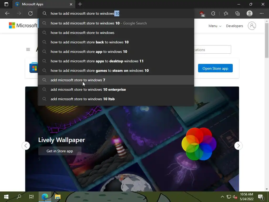
Task: Click the network tray icon
Action: 229,197
